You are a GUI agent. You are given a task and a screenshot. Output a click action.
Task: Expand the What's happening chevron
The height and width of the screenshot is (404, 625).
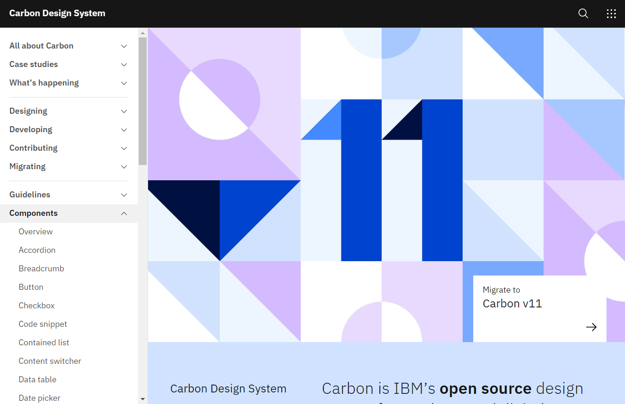(124, 83)
